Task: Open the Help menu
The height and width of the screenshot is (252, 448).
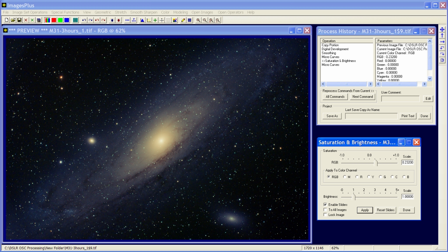Action: (x=251, y=12)
